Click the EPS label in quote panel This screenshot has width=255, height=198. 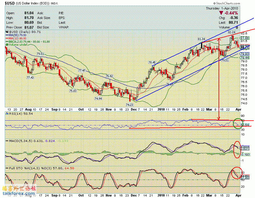coord(62,18)
